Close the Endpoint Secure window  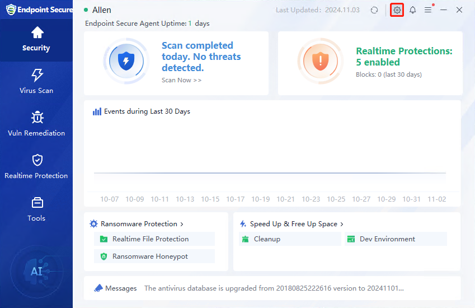(x=459, y=10)
